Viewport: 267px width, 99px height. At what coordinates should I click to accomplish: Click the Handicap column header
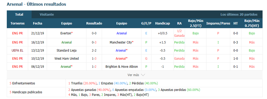click(x=162, y=23)
